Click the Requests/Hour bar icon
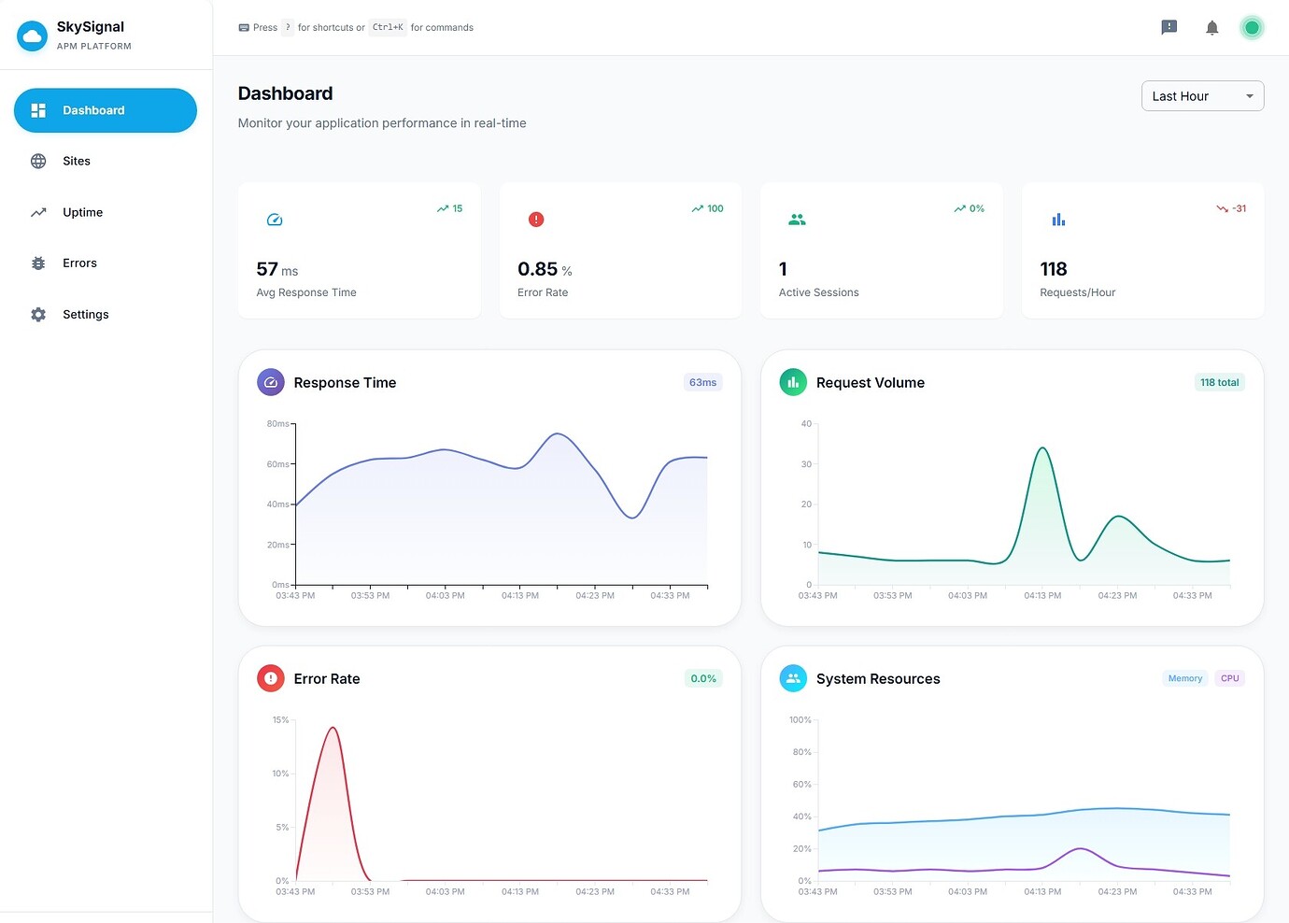This screenshot has height=923, width=1289. pos(1058,220)
